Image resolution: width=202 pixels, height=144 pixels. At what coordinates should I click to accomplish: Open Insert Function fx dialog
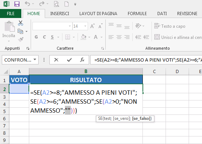[x=82, y=60]
